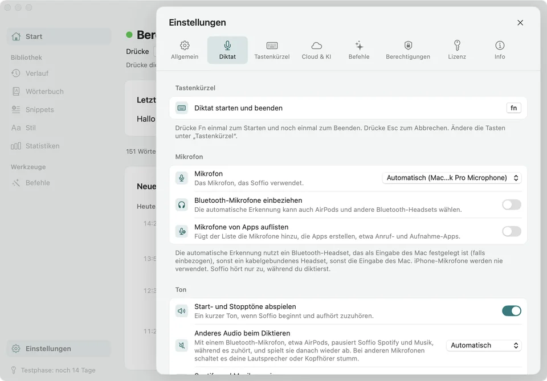Switch to the Befehle sparkle tab
This screenshot has height=381, width=547.
[358, 50]
